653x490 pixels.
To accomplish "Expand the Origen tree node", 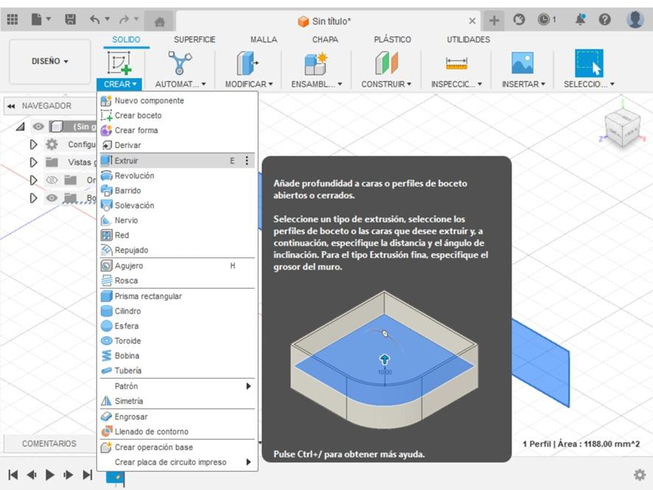I will tap(33, 180).
